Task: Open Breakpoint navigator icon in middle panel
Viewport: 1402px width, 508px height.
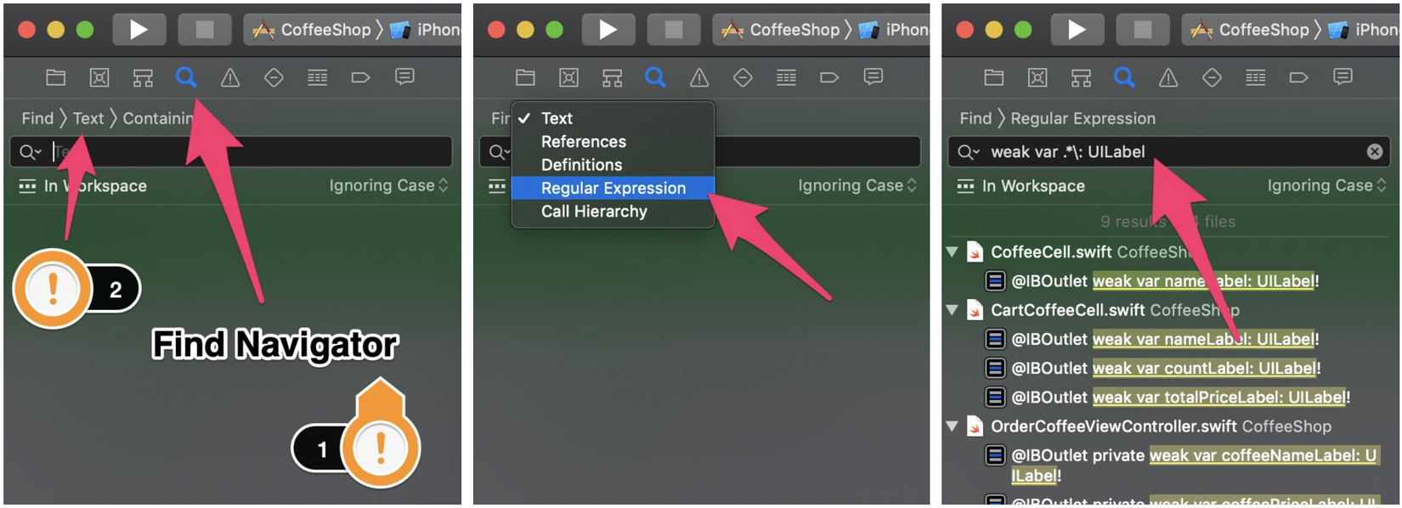Action: tap(830, 78)
